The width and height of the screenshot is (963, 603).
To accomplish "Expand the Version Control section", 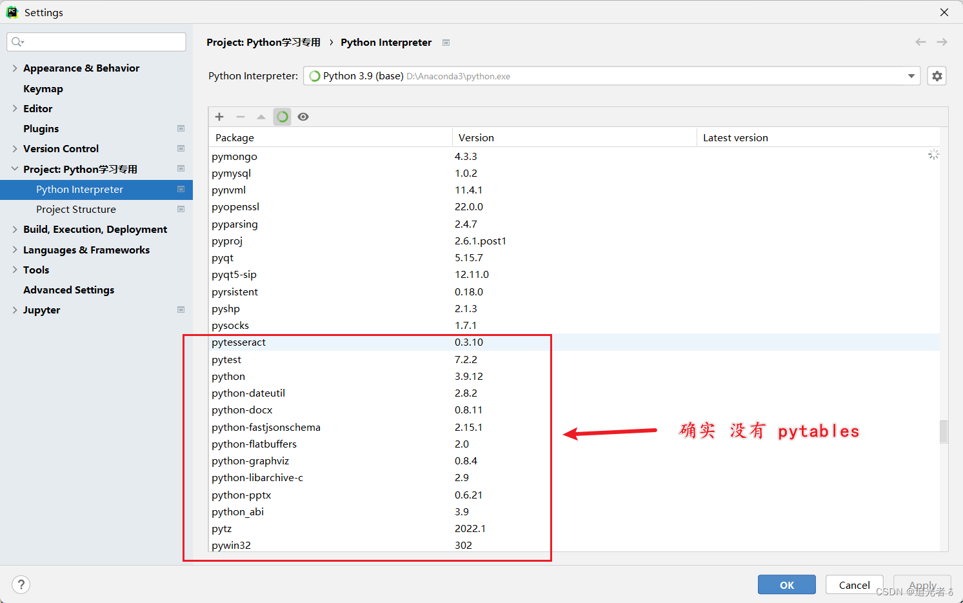I will (15, 148).
